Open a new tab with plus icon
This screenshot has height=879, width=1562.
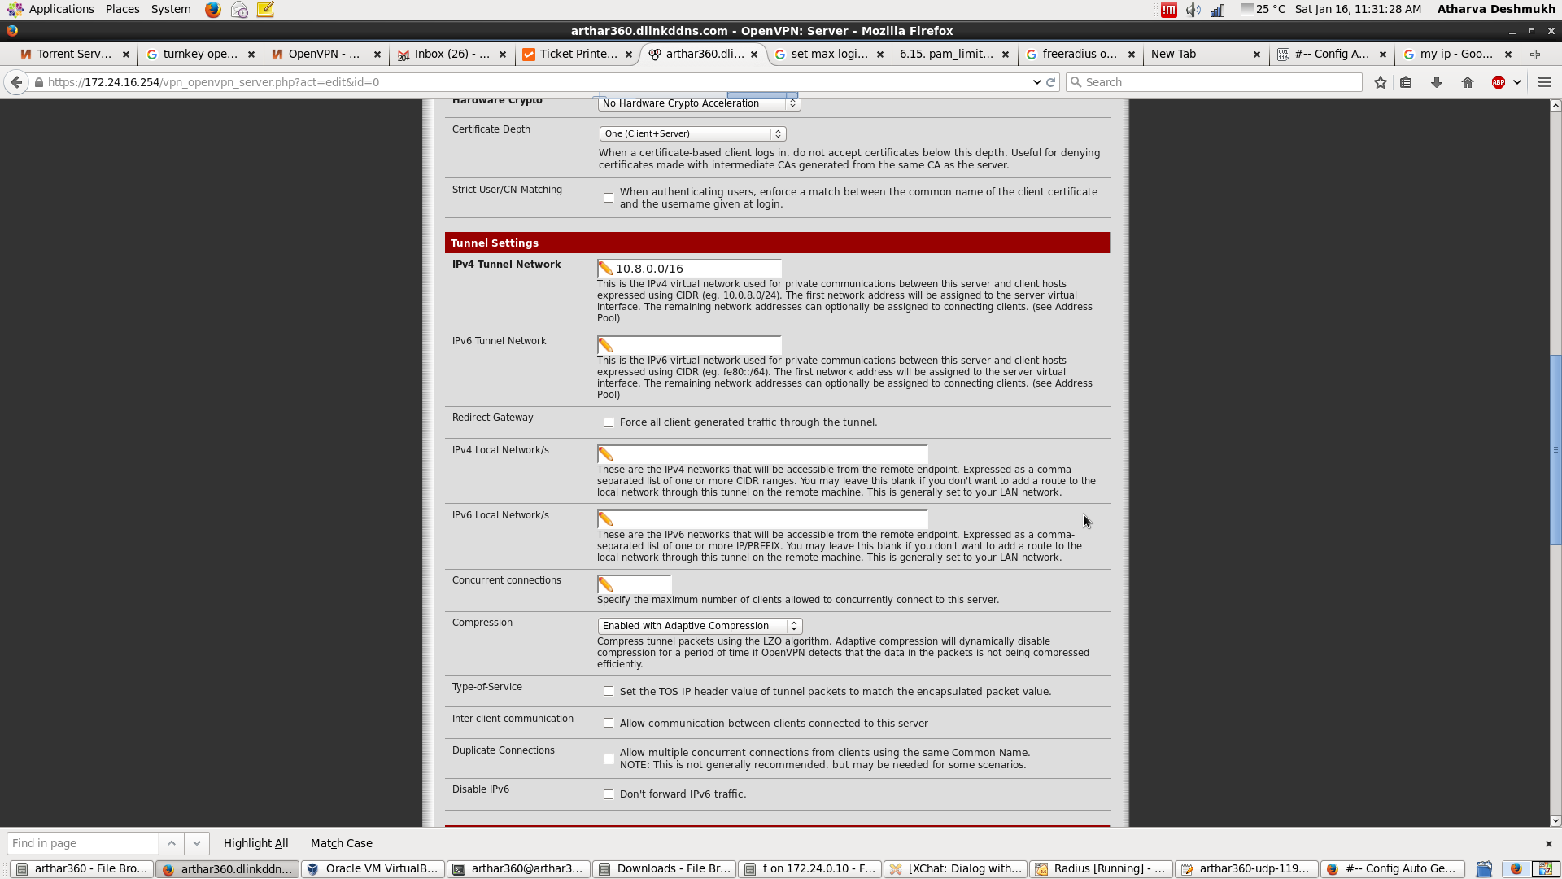click(x=1535, y=54)
